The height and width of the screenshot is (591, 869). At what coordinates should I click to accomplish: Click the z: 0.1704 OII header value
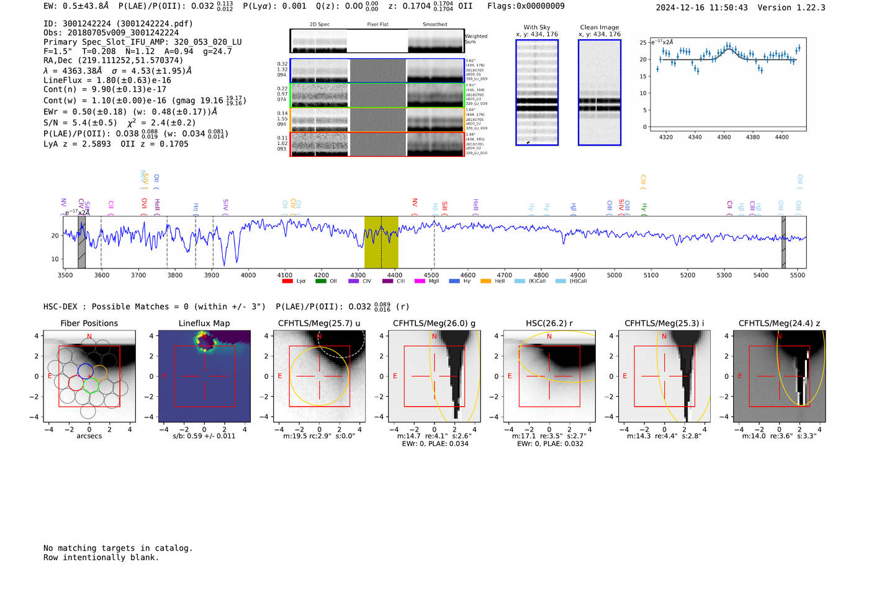pos(430,6)
